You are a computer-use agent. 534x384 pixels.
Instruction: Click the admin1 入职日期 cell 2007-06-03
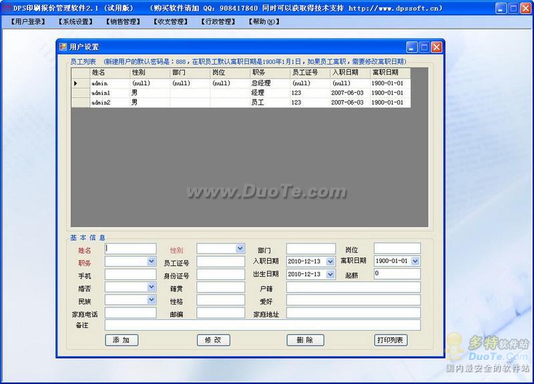click(350, 93)
